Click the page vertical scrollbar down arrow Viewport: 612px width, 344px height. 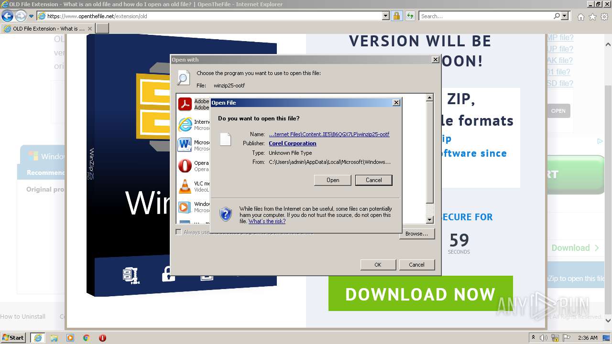[x=608, y=321]
